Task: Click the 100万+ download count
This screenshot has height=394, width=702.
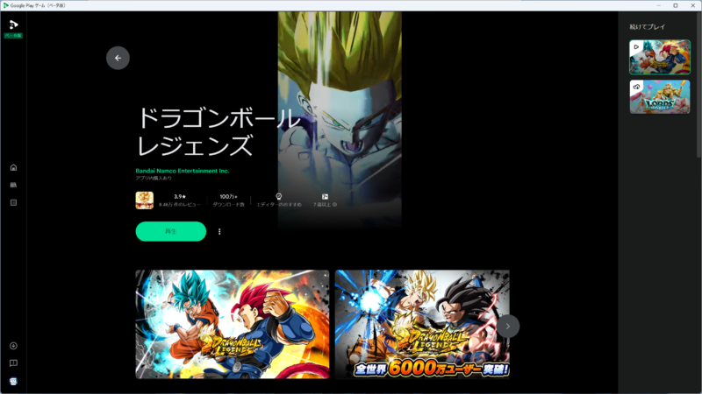Action: 228,196
